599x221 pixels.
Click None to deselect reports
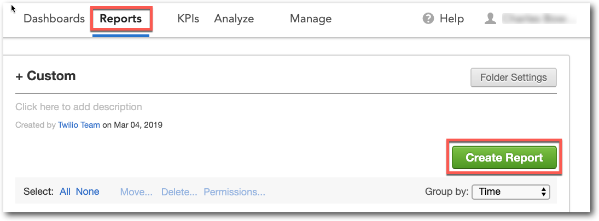pos(88,192)
